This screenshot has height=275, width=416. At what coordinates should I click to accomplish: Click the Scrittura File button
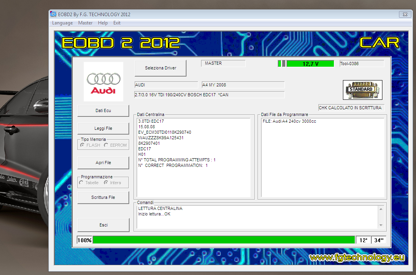click(103, 197)
